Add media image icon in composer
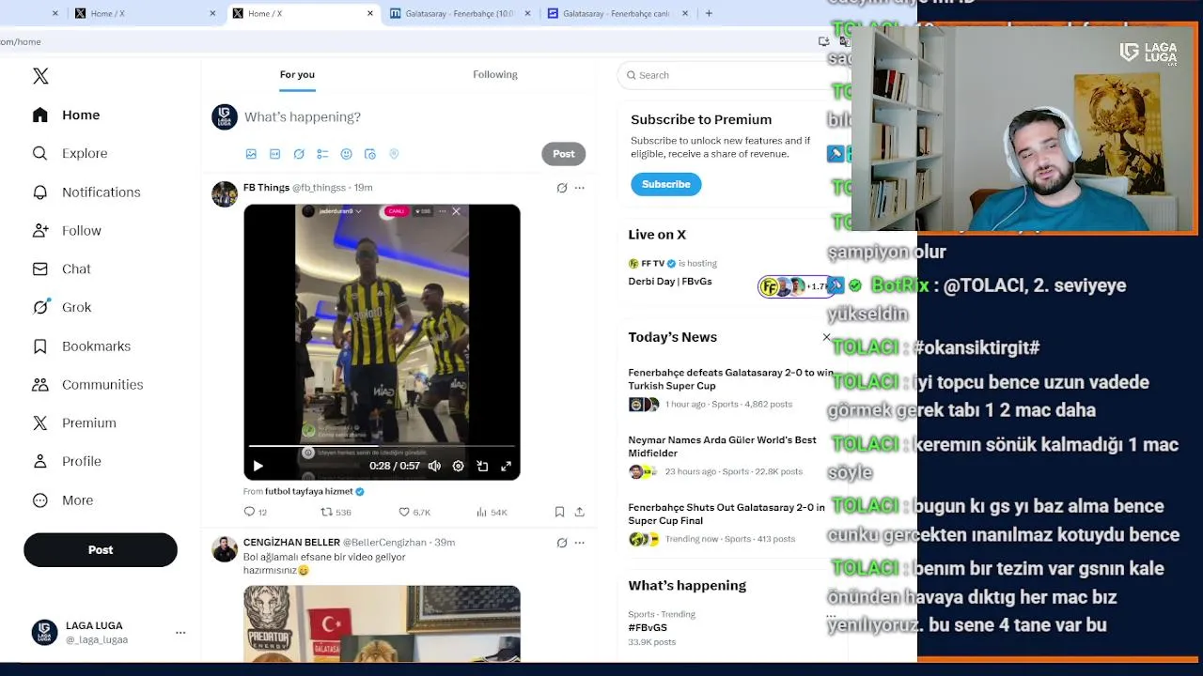Screen dimensions: 1203x676 coord(251,154)
